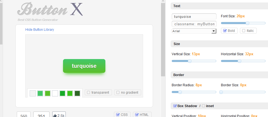Open the Arial font dropdown
Image resolution: width=268 pixels, height=117 pixels.
point(194,31)
